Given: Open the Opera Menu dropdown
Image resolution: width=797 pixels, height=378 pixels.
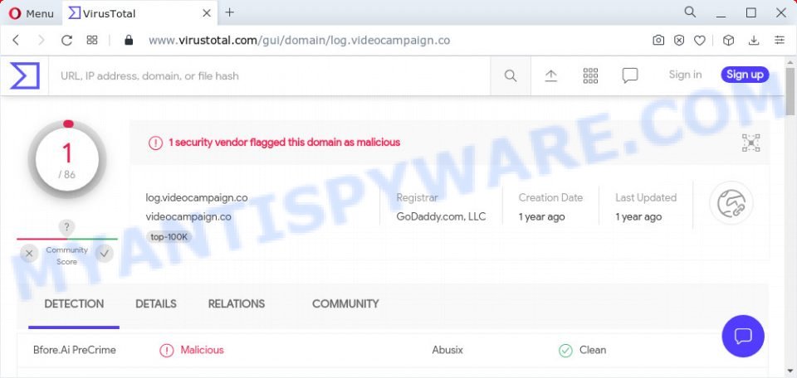Looking at the screenshot, I should tap(31, 14).
